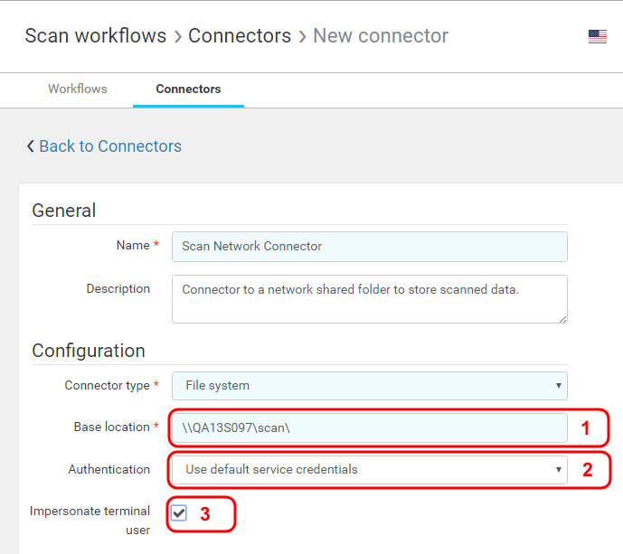Click the back chevron before Back to Connectors
623x554 pixels.
(31, 146)
